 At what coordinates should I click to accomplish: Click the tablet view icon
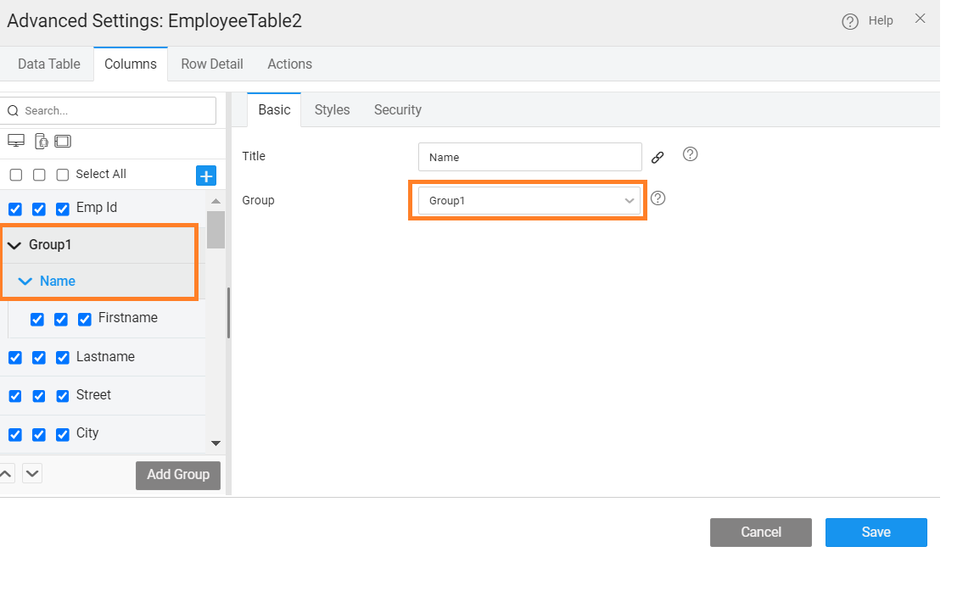tap(63, 141)
